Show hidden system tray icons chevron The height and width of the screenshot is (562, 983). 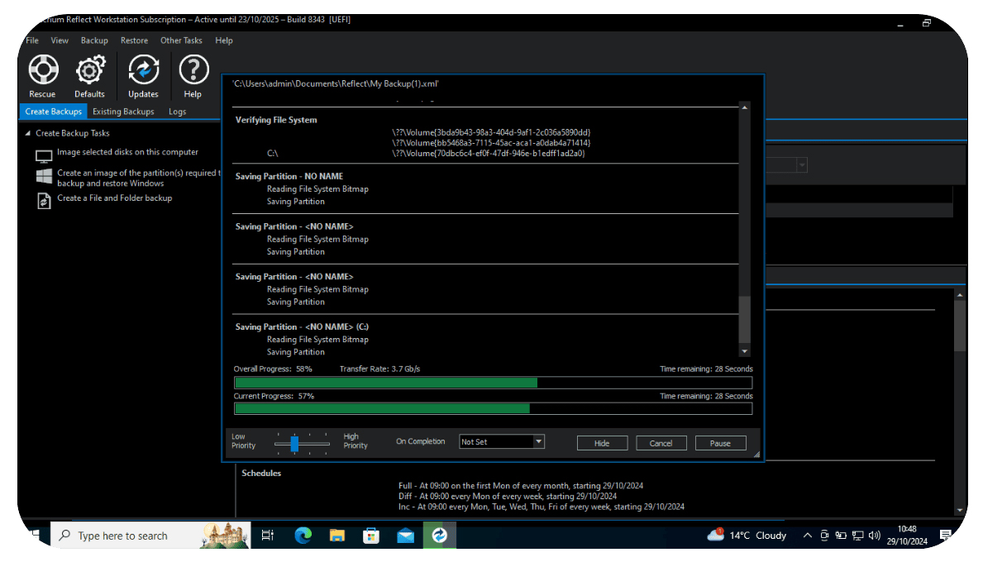tap(807, 536)
